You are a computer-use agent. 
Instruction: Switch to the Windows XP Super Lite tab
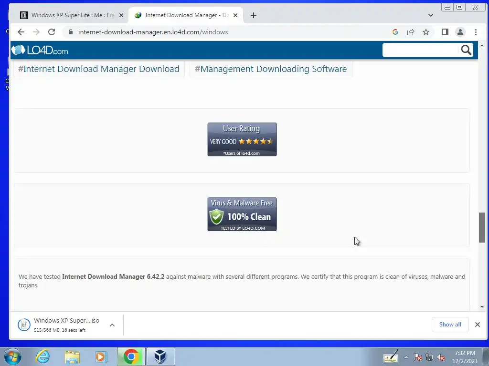(x=69, y=15)
